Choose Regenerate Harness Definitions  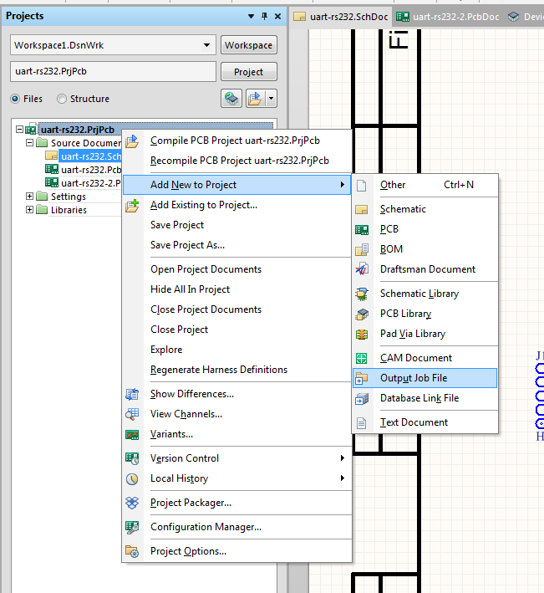(236, 370)
